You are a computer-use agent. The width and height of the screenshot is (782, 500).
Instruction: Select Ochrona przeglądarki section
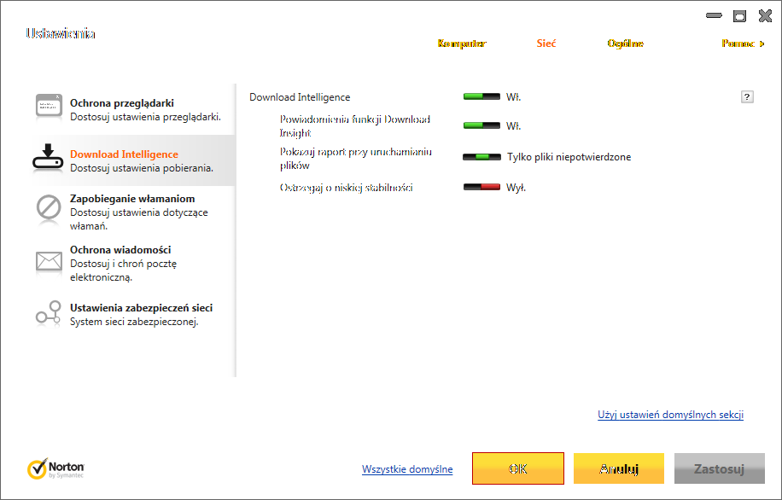coord(133,110)
